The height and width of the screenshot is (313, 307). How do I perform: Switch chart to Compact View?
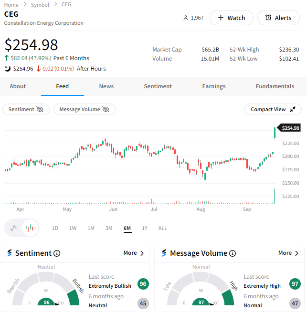(x=273, y=109)
